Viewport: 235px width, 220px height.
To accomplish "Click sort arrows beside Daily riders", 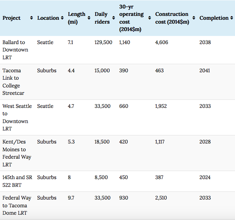I will (x=114, y=18).
